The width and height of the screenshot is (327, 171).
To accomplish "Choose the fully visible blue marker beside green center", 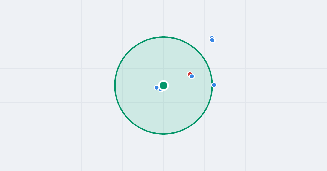I will tap(156, 87).
